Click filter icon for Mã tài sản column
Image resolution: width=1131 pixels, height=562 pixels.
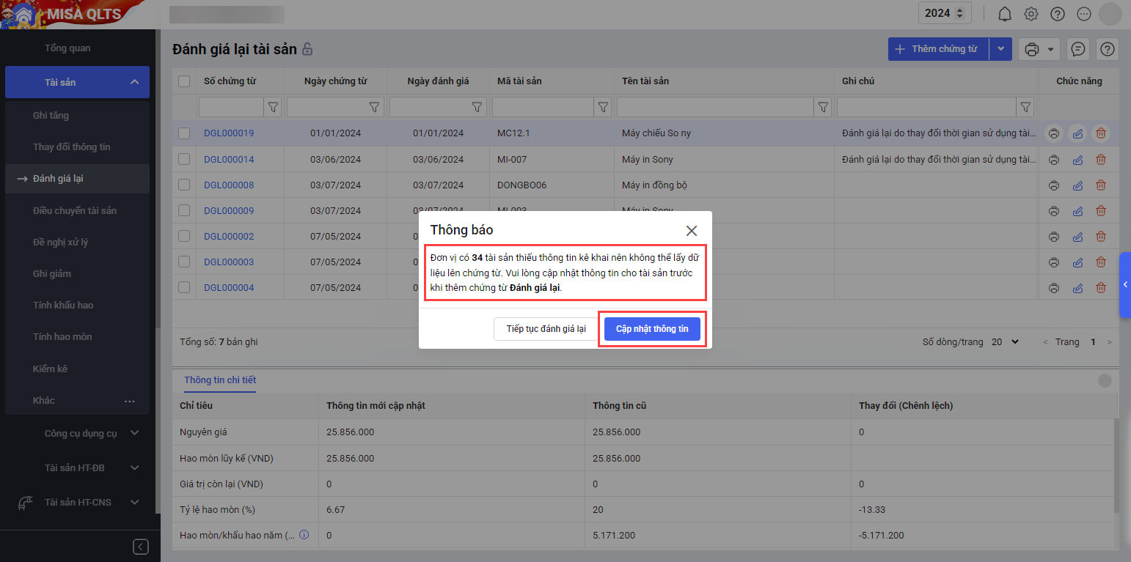[x=603, y=108]
